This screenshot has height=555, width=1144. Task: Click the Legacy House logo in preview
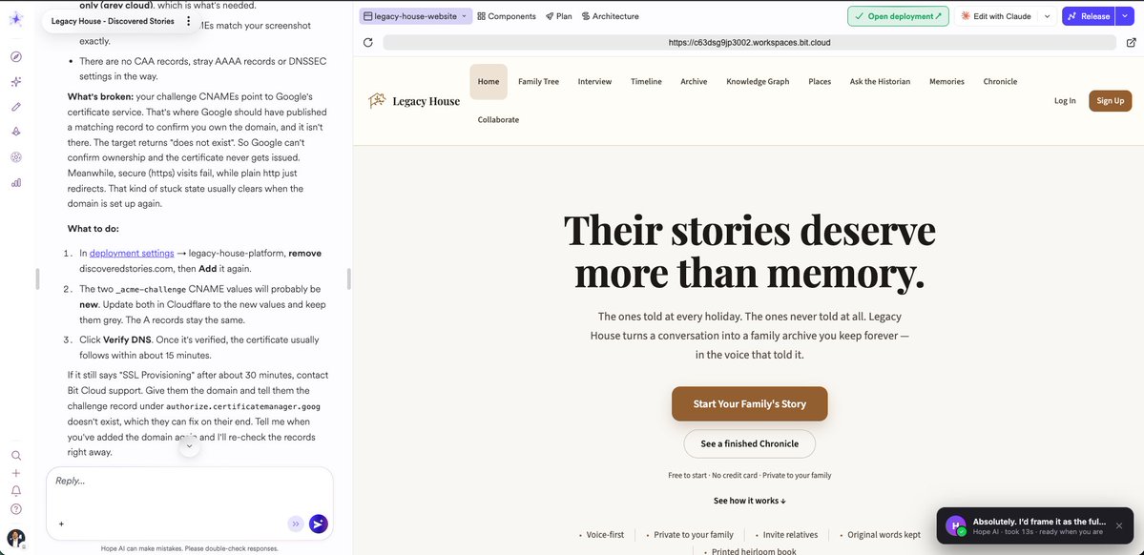414,101
